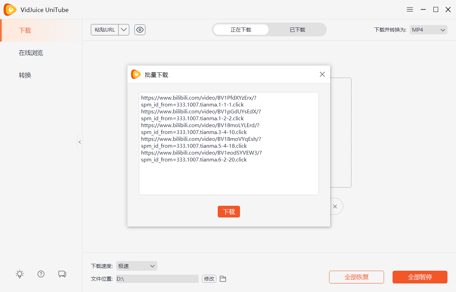Open the MP4 format dropdown
The height and width of the screenshot is (292, 456).
[x=428, y=30]
